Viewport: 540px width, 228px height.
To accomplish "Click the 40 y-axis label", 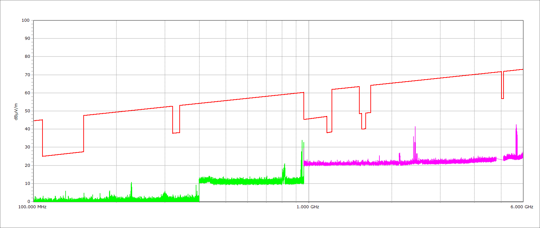I will pos(27,129).
